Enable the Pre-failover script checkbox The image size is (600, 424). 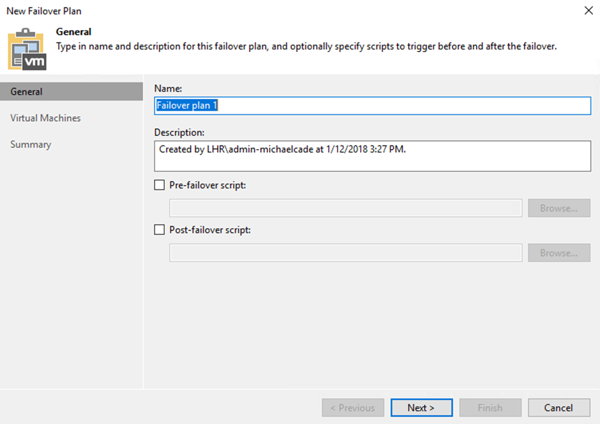point(159,185)
